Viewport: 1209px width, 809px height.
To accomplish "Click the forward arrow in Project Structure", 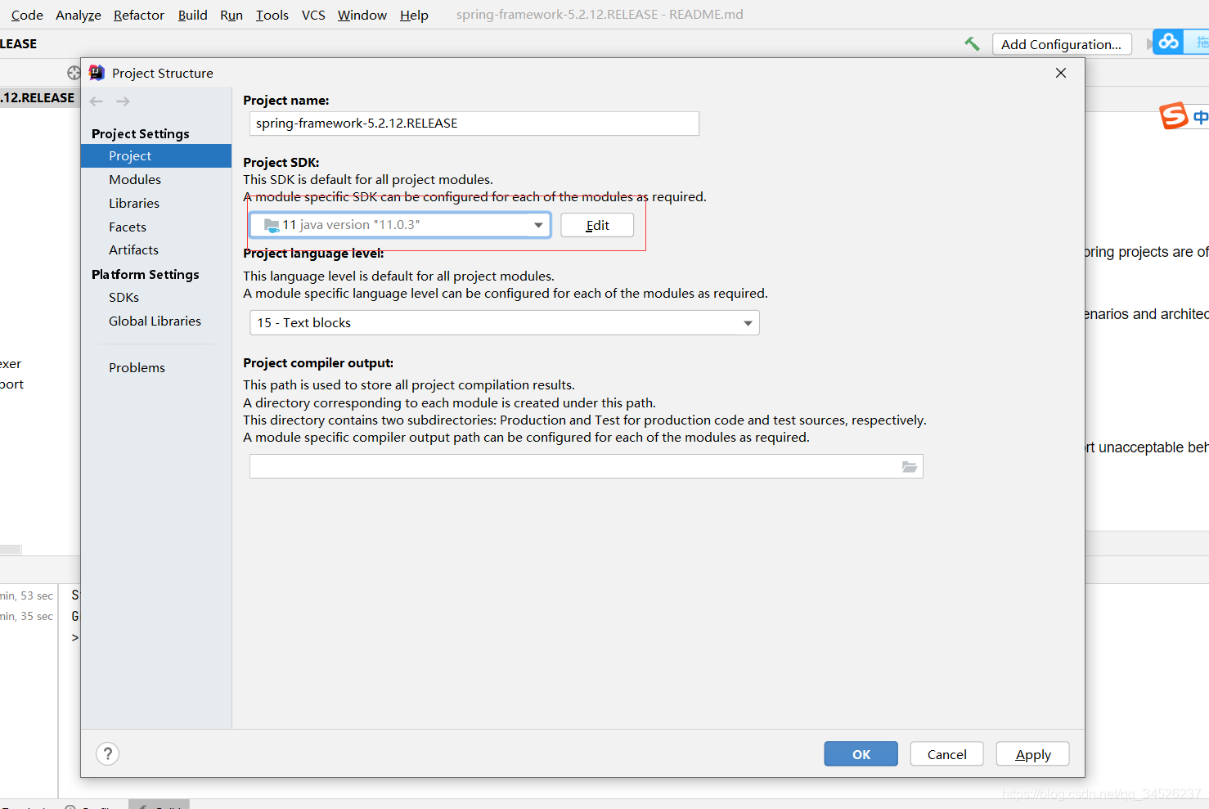I will click(123, 101).
